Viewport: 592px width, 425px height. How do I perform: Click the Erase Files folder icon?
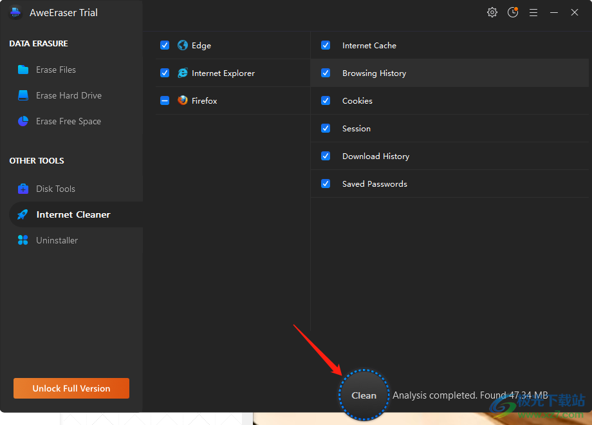click(23, 70)
